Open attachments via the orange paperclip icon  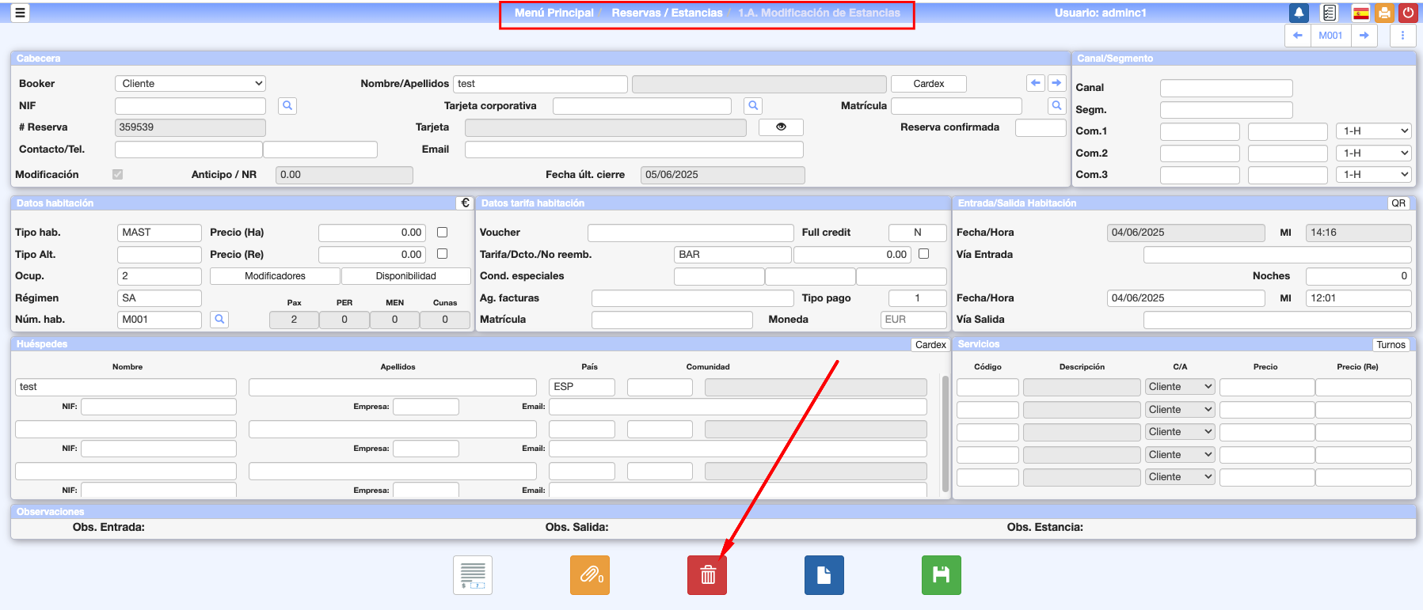click(590, 575)
